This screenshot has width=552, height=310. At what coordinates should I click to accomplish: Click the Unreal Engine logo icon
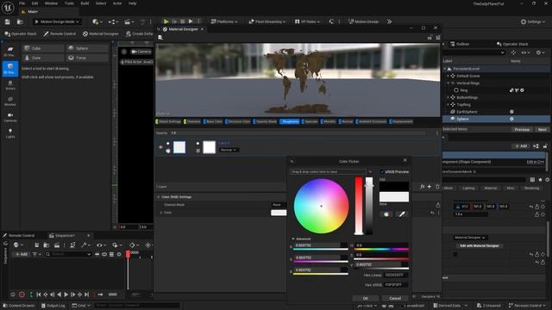click(x=8, y=7)
